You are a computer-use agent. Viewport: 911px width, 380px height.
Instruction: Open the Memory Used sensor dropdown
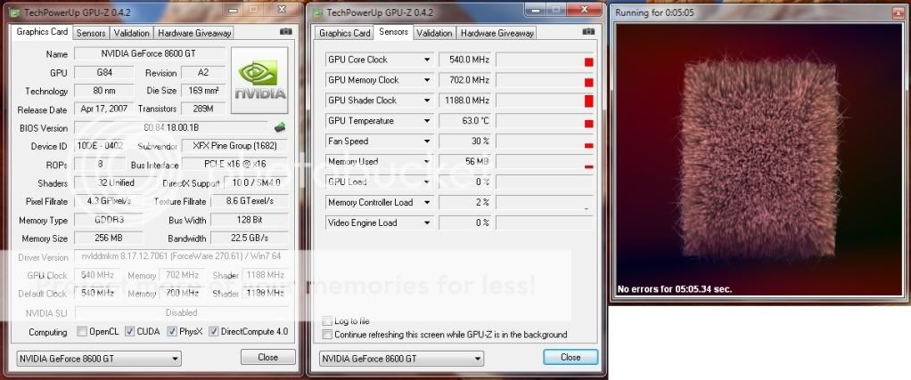click(x=427, y=161)
